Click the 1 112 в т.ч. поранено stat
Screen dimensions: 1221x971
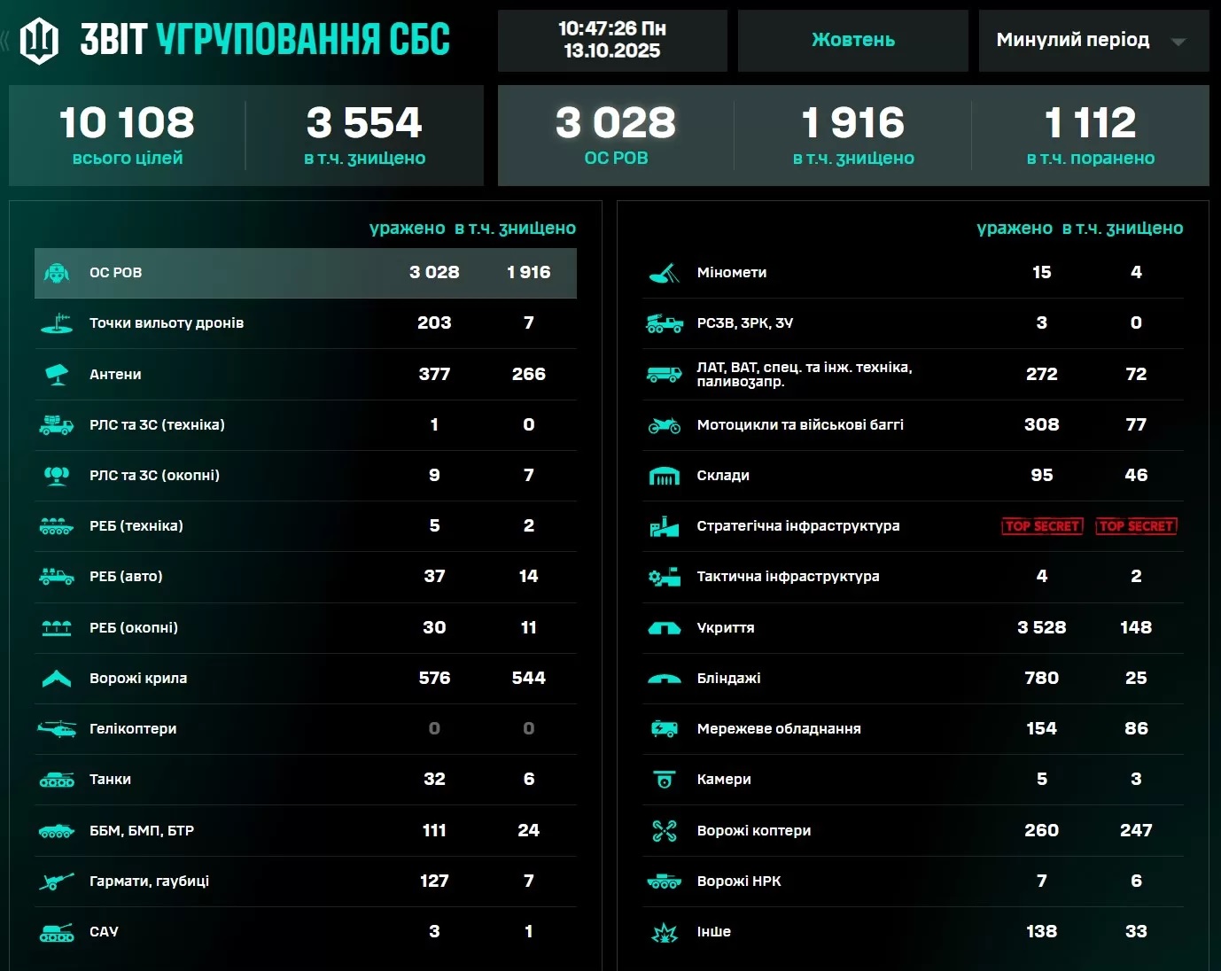click(x=1090, y=136)
